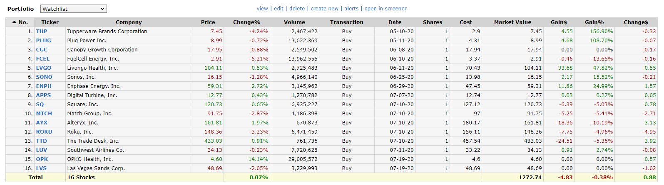664x185 pixels.
Task: Open the TTD ticker link
Action: point(42,141)
